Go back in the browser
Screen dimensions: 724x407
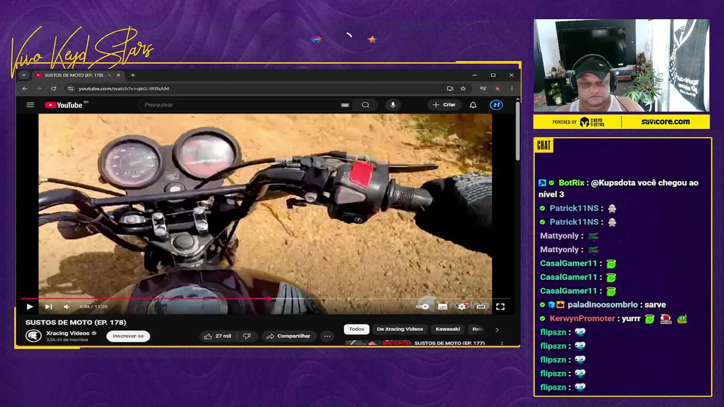click(x=24, y=89)
